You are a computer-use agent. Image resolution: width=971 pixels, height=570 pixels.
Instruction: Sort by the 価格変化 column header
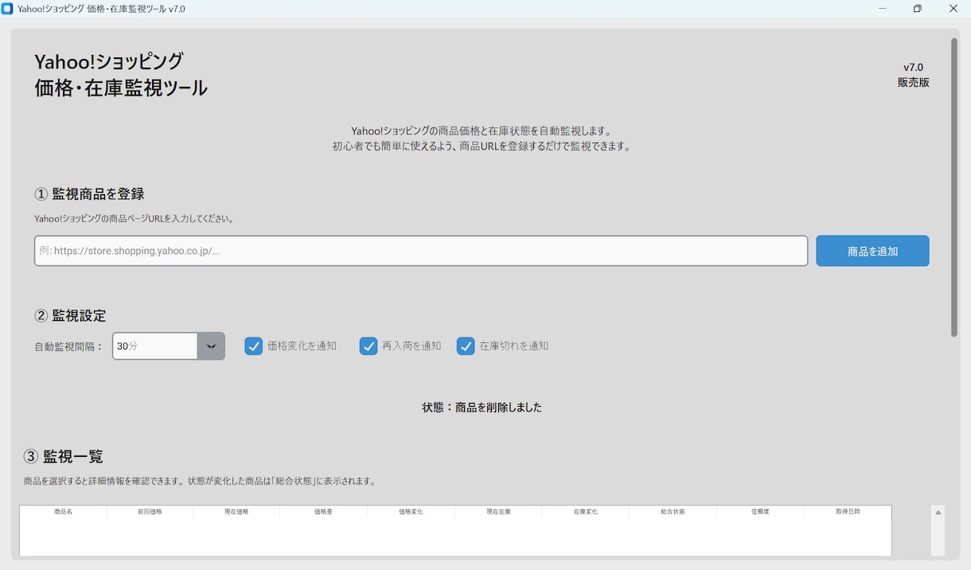411,511
